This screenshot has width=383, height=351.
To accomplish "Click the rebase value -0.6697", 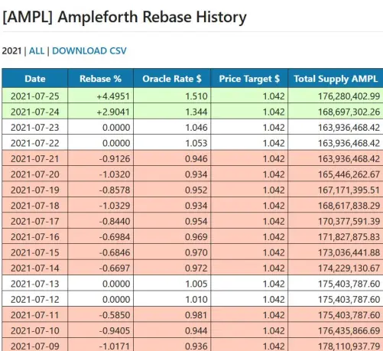I will click(x=115, y=268).
